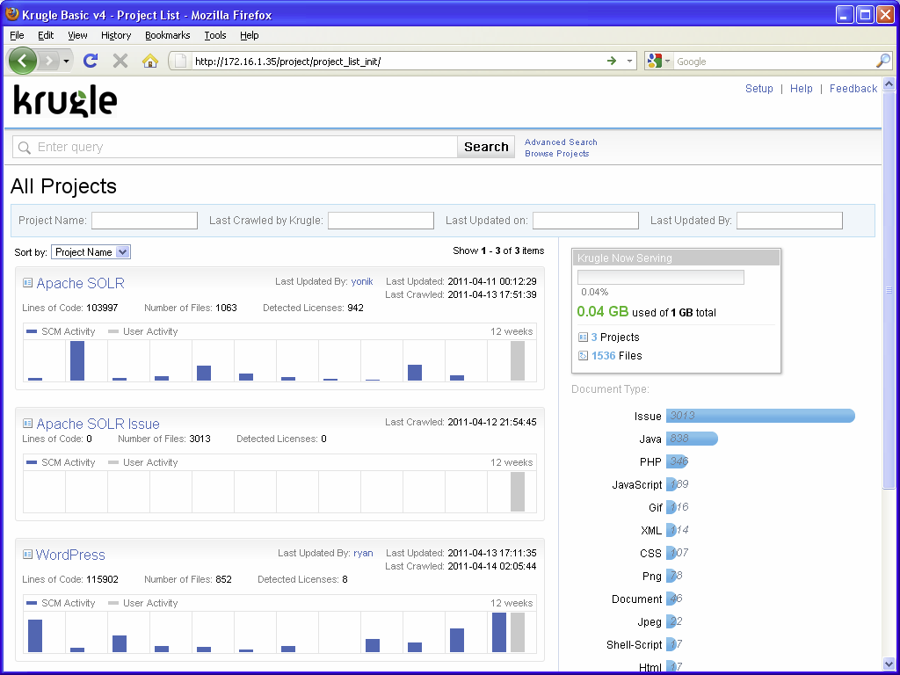Click the Stop loading X icon
900x675 pixels.
tap(120, 61)
